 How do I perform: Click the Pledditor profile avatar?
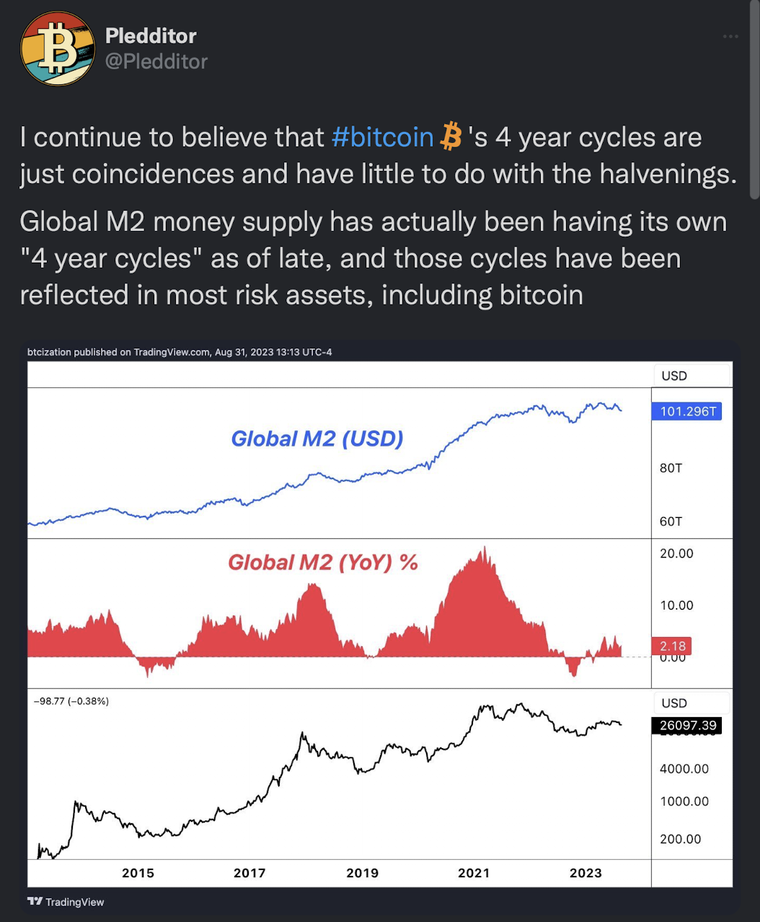pos(58,49)
